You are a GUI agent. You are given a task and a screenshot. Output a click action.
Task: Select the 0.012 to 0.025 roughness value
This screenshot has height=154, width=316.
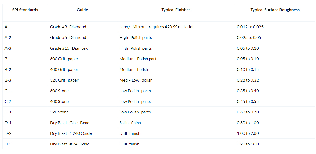(250, 27)
